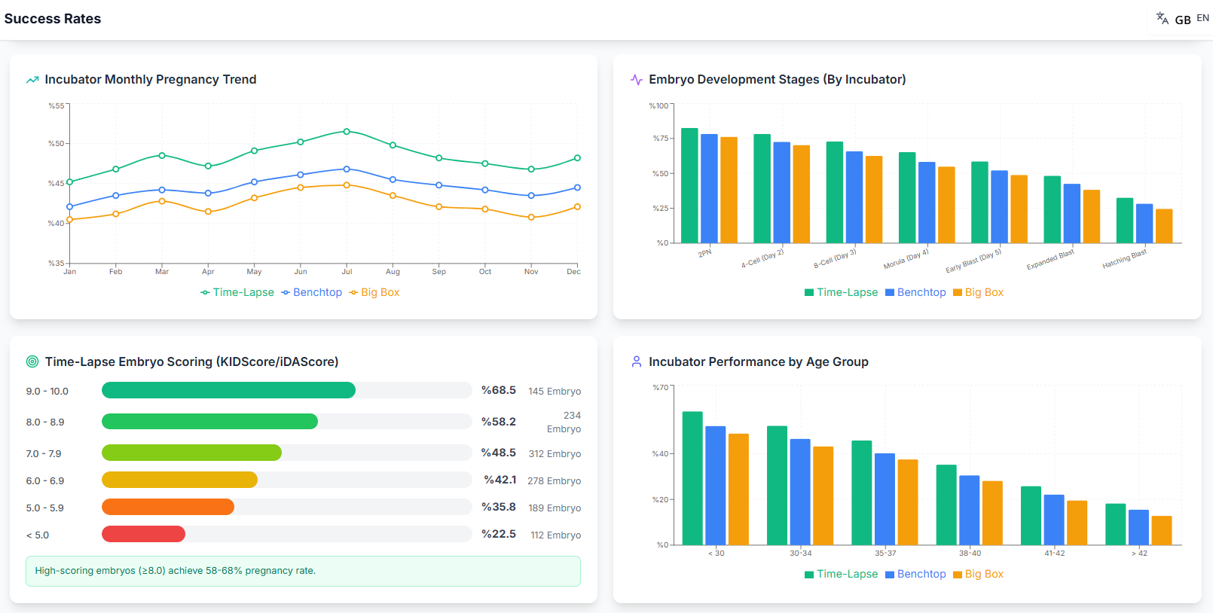Click the High-scoring embryos note banner

(x=303, y=571)
